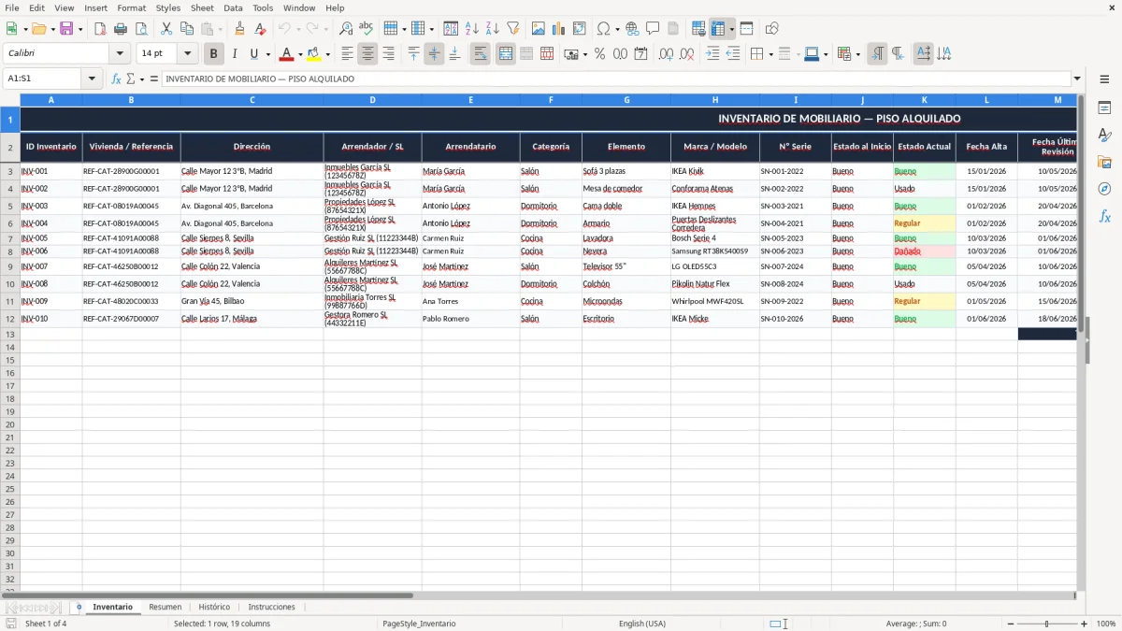The image size is (1122, 631).
Task: Apply the yellow background color
Action: point(314,54)
